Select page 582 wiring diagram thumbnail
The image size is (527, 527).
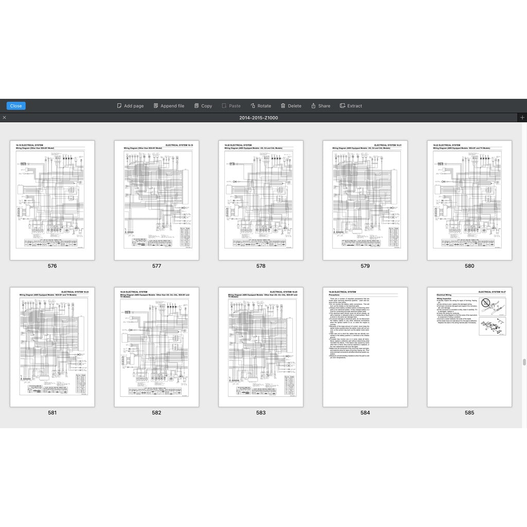(156, 347)
